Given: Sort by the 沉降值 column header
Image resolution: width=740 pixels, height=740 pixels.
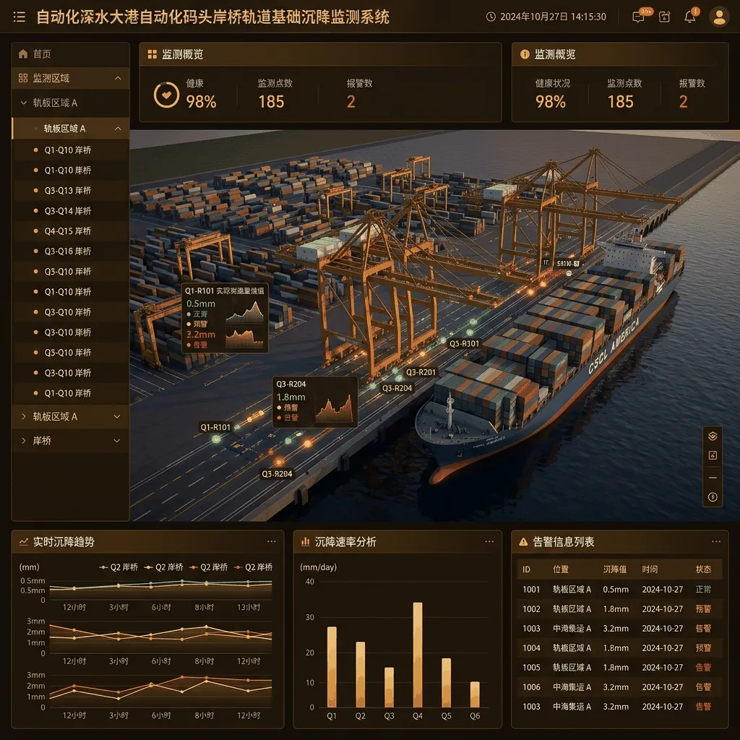Looking at the screenshot, I should (614, 569).
